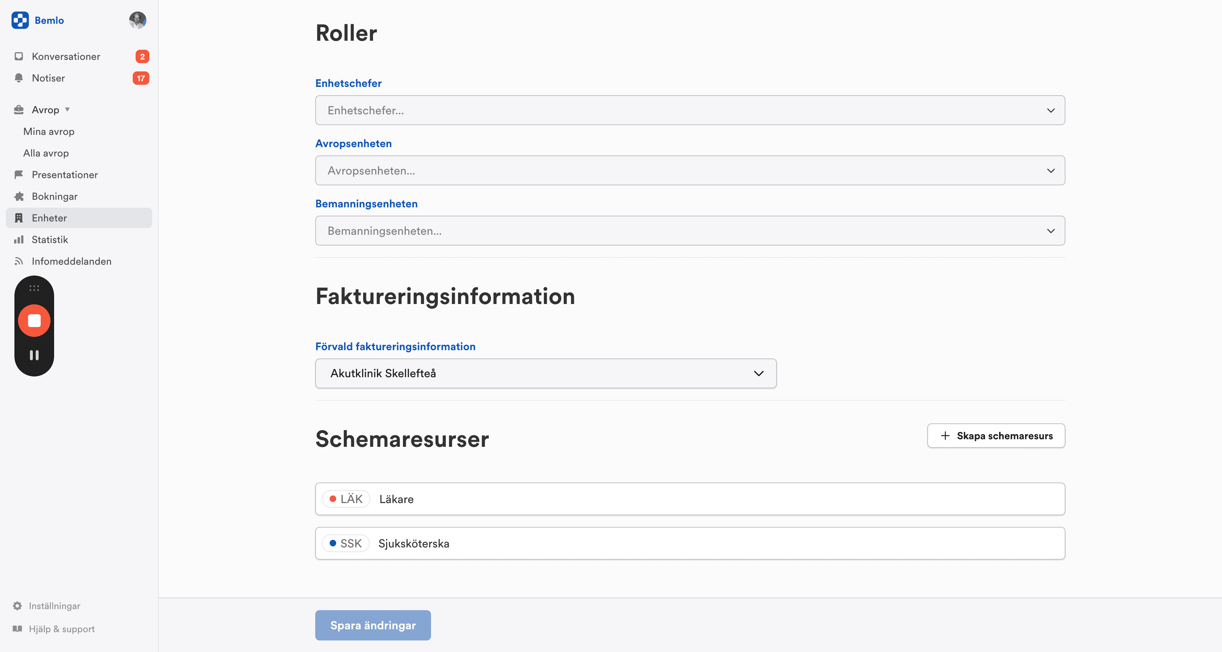Image resolution: width=1222 pixels, height=652 pixels.
Task: Open the Enhetschefer dropdown
Action: click(x=690, y=110)
